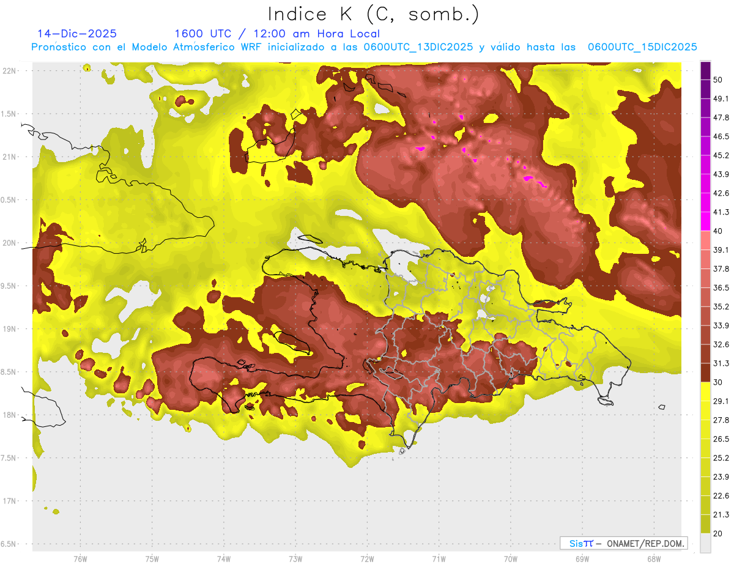Screen dimensions: 734x567
Task: Click the "46.5" legend value
Action: (x=721, y=136)
